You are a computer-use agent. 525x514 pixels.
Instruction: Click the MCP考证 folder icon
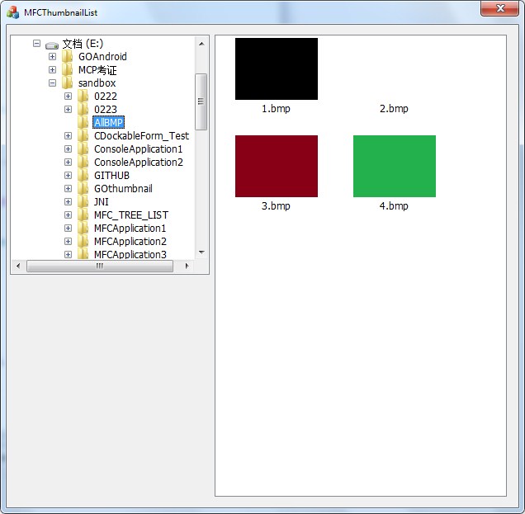(68, 69)
